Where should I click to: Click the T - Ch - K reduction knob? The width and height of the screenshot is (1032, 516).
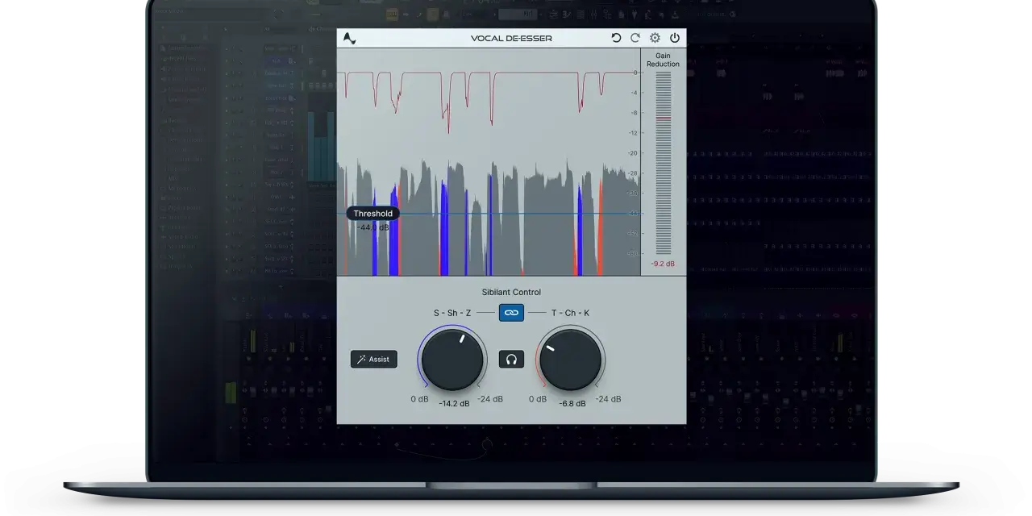pyautogui.click(x=571, y=359)
